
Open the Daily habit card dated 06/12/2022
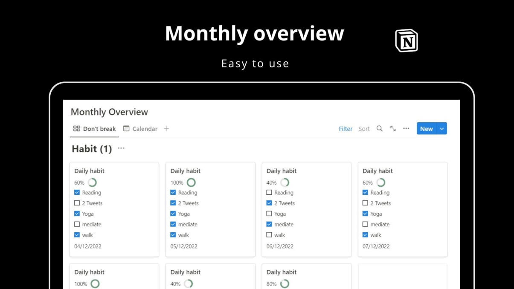307,209
